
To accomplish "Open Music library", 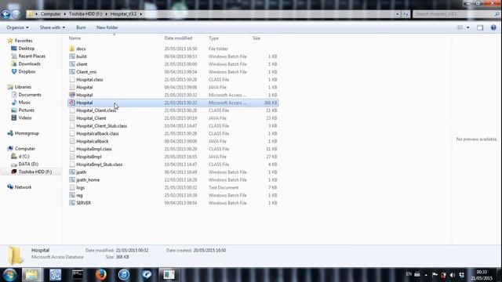I will pos(24,103).
